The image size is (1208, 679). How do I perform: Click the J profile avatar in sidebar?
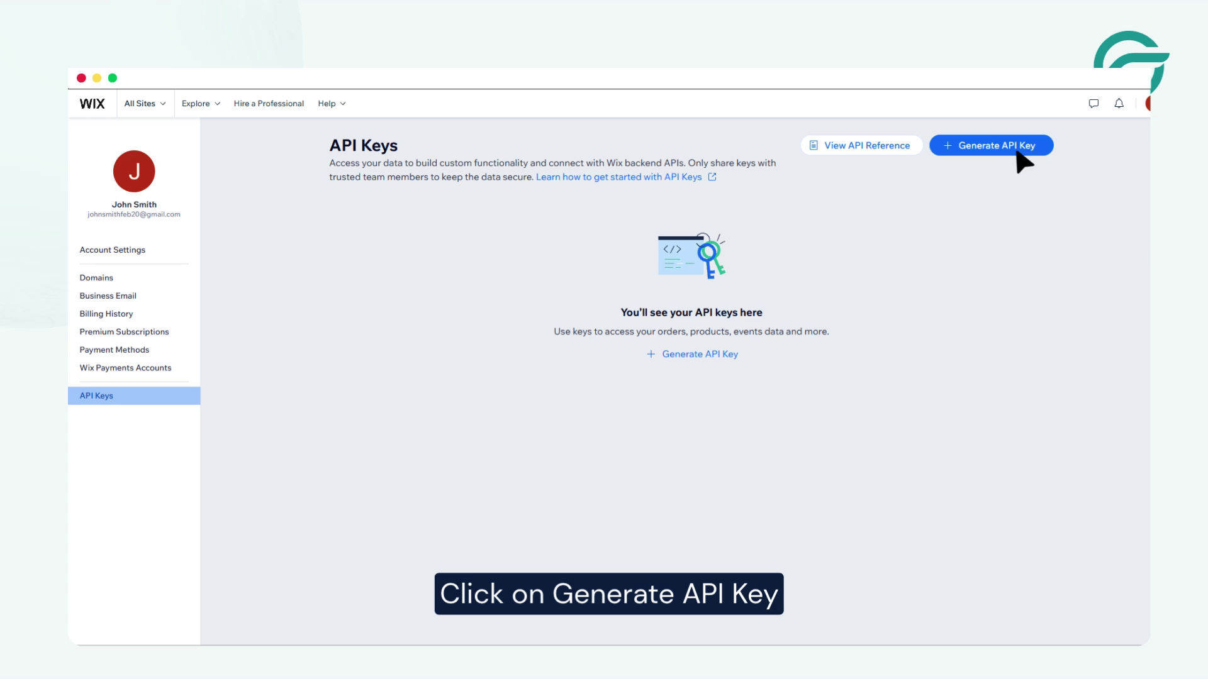click(x=134, y=171)
